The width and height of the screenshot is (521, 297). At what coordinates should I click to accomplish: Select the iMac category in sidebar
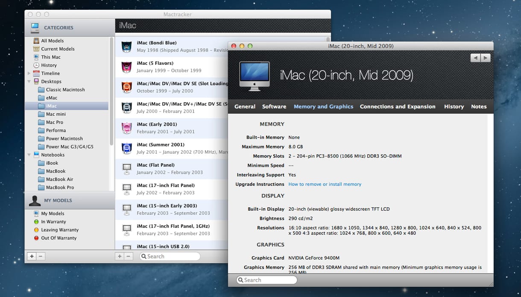[x=67, y=106]
